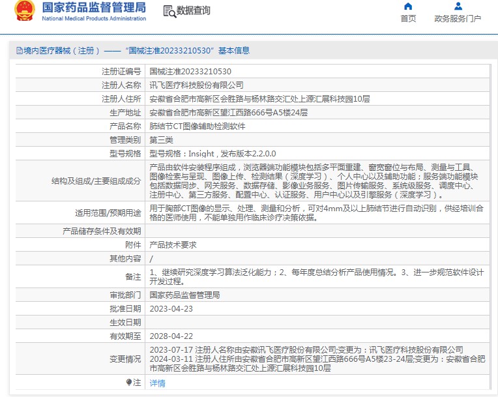Click the 注册人住所 label
The image size is (498, 397).
[x=121, y=99]
